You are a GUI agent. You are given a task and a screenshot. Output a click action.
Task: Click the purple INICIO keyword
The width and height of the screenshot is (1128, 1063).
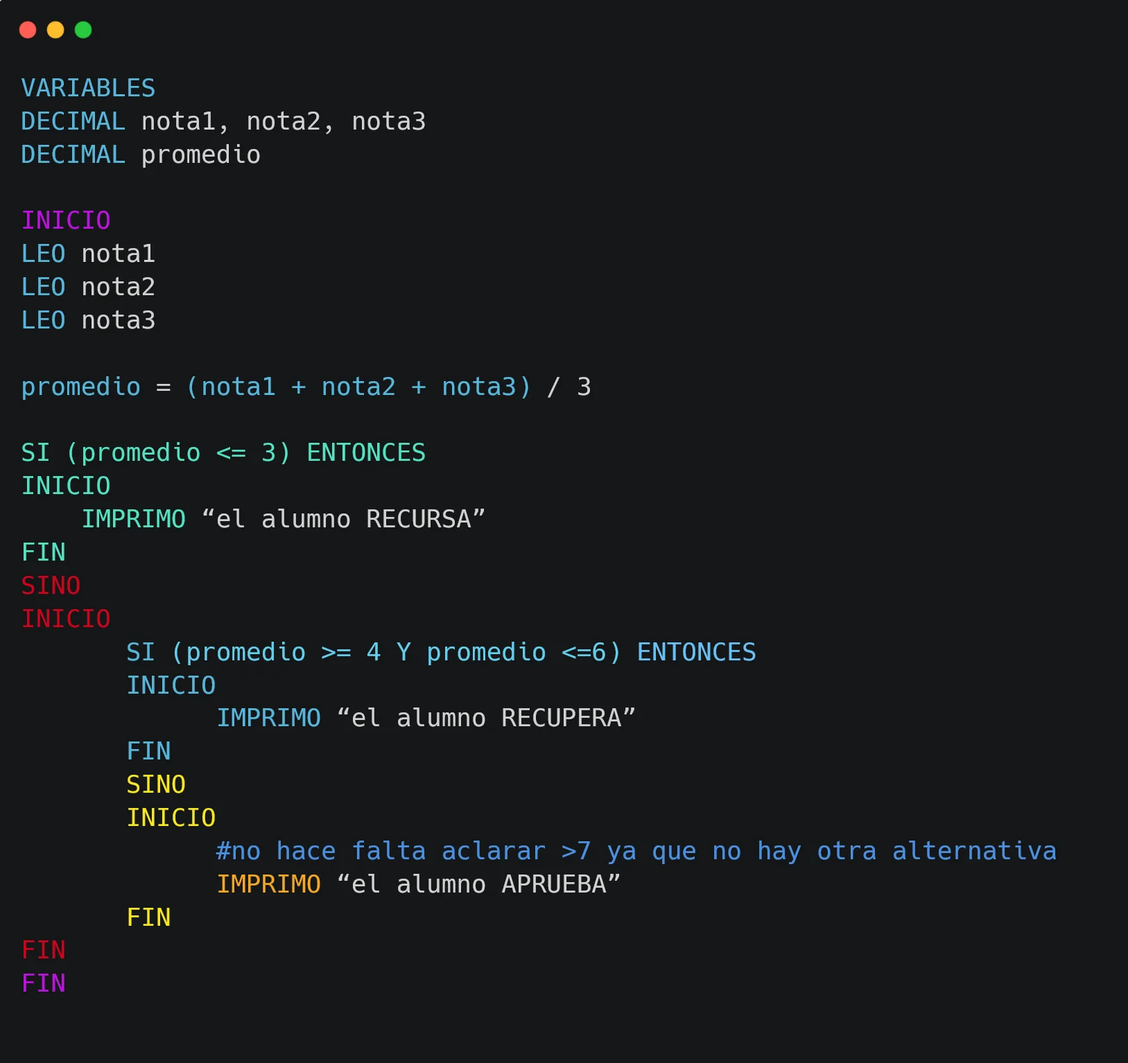pos(66,220)
